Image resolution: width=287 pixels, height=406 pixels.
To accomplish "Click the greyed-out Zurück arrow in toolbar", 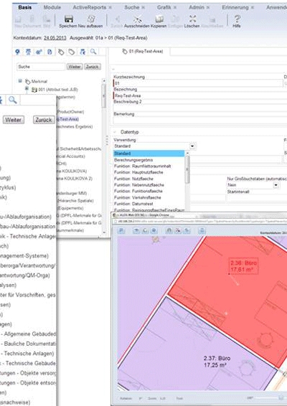I will (x=118, y=19).
